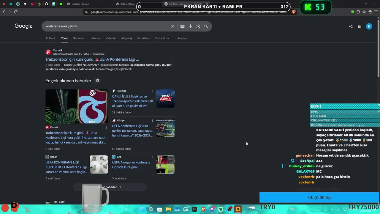Image resolution: width=380 pixels, height=214 pixels.
Task: Submit search with the magnifier icon
Action: (206, 26)
